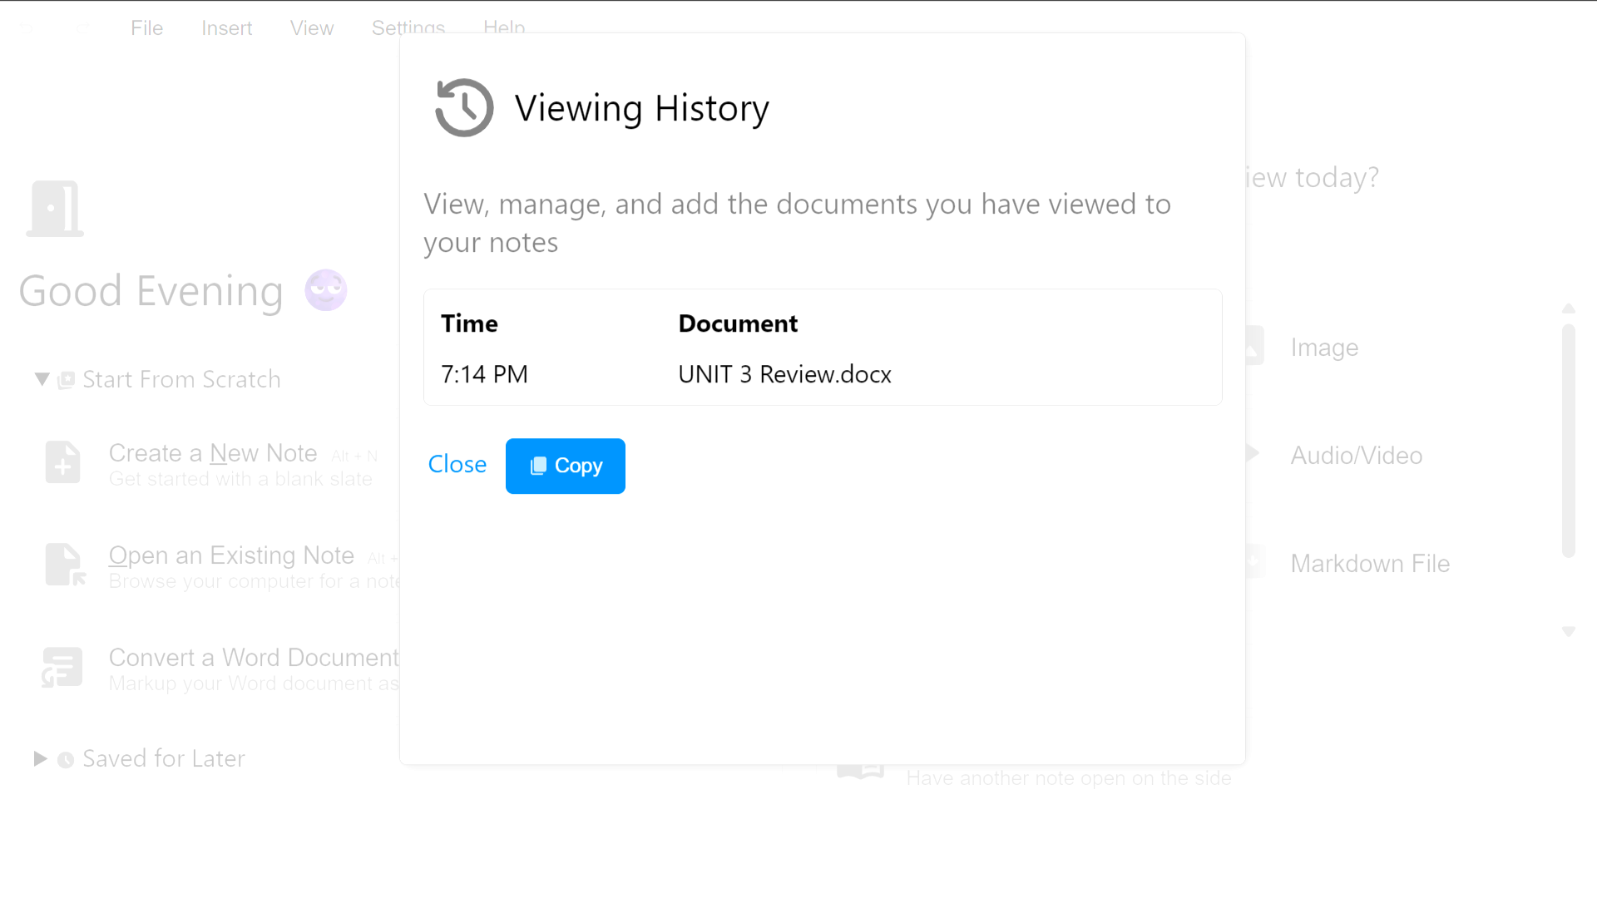Viewport: 1597px width, 898px height.
Task: Click the Audio/Video play icon
Action: pos(1252,454)
